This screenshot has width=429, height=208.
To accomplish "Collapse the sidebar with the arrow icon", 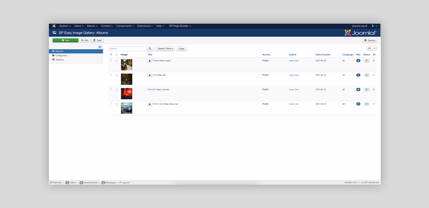I will pos(100,47).
